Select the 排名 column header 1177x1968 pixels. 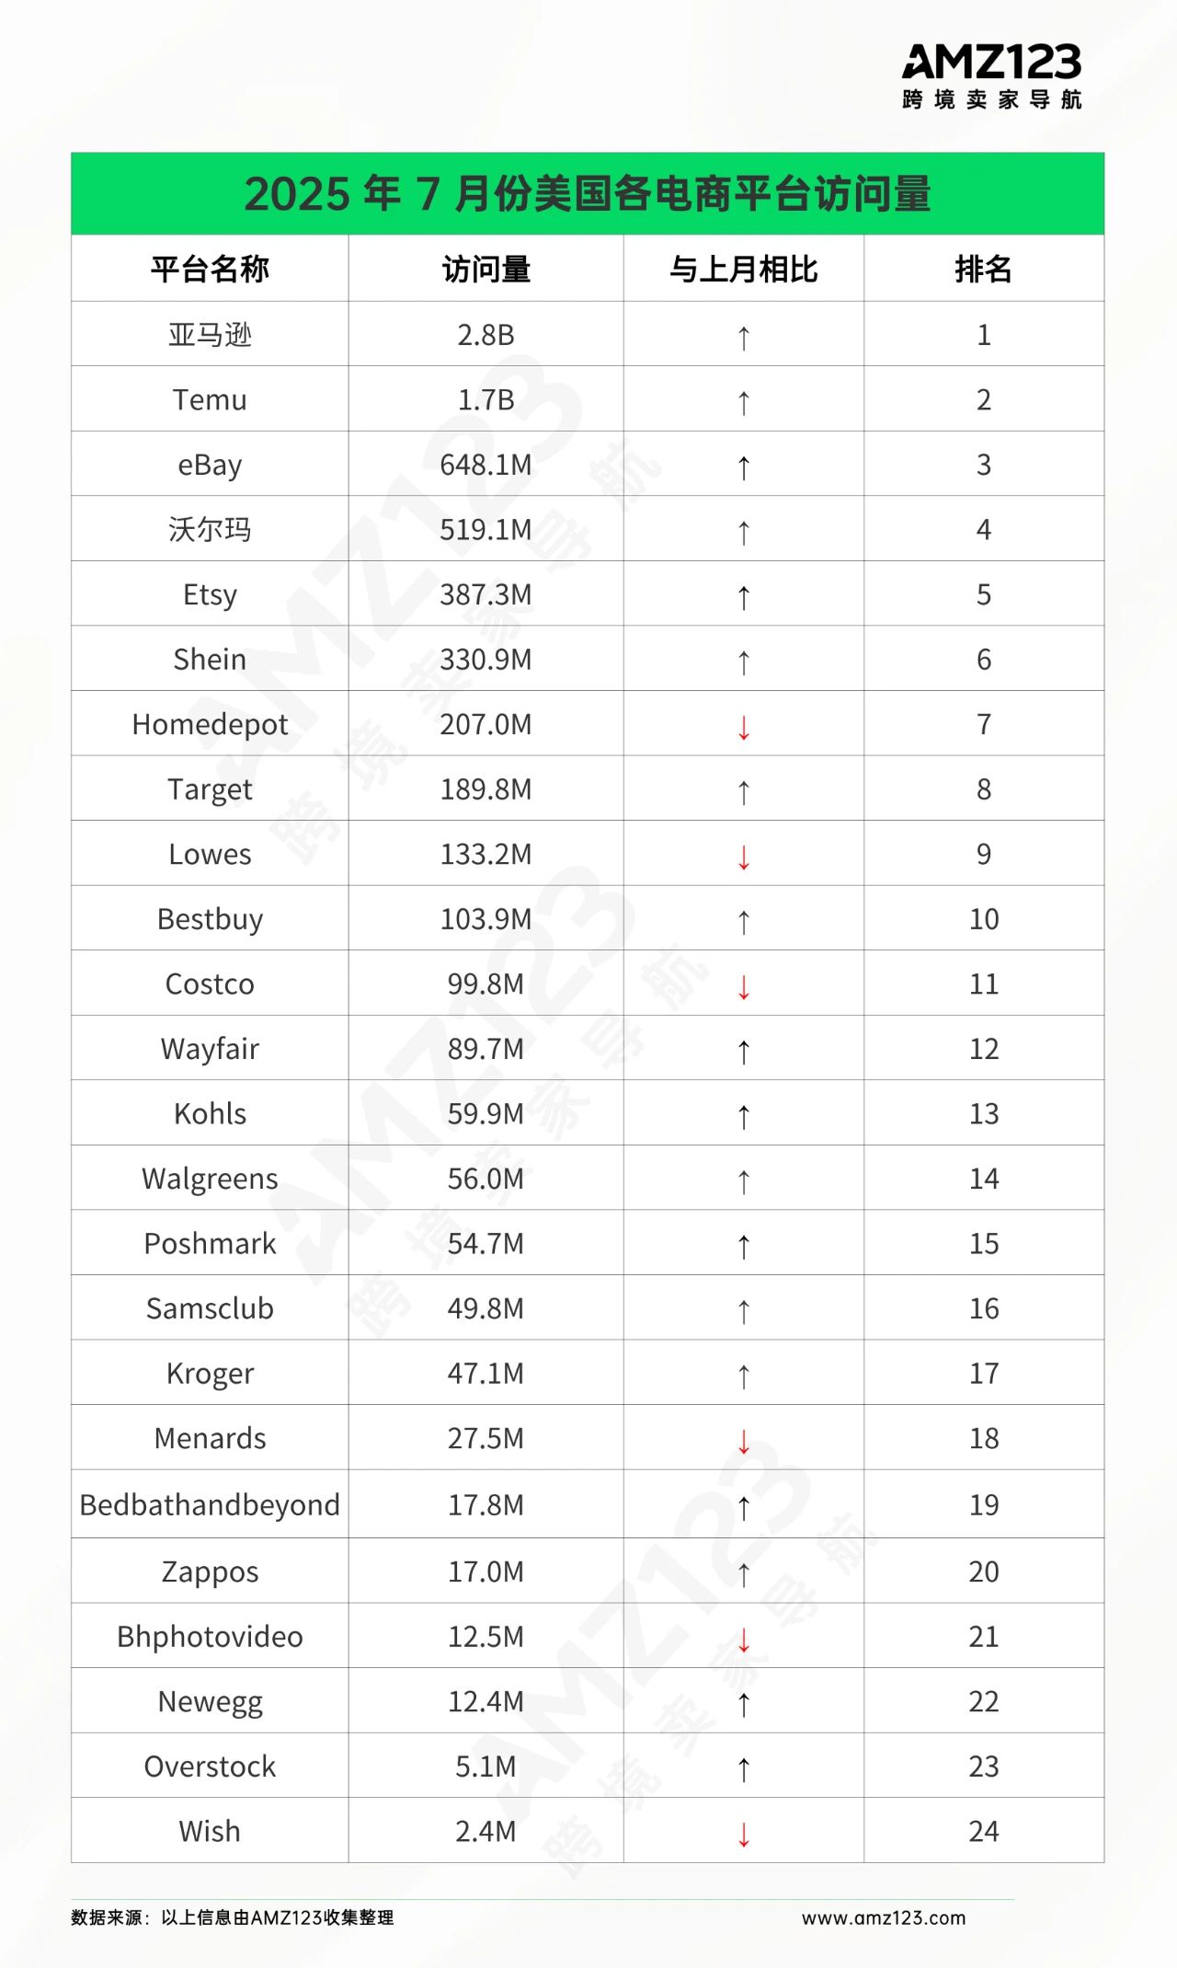click(x=983, y=269)
